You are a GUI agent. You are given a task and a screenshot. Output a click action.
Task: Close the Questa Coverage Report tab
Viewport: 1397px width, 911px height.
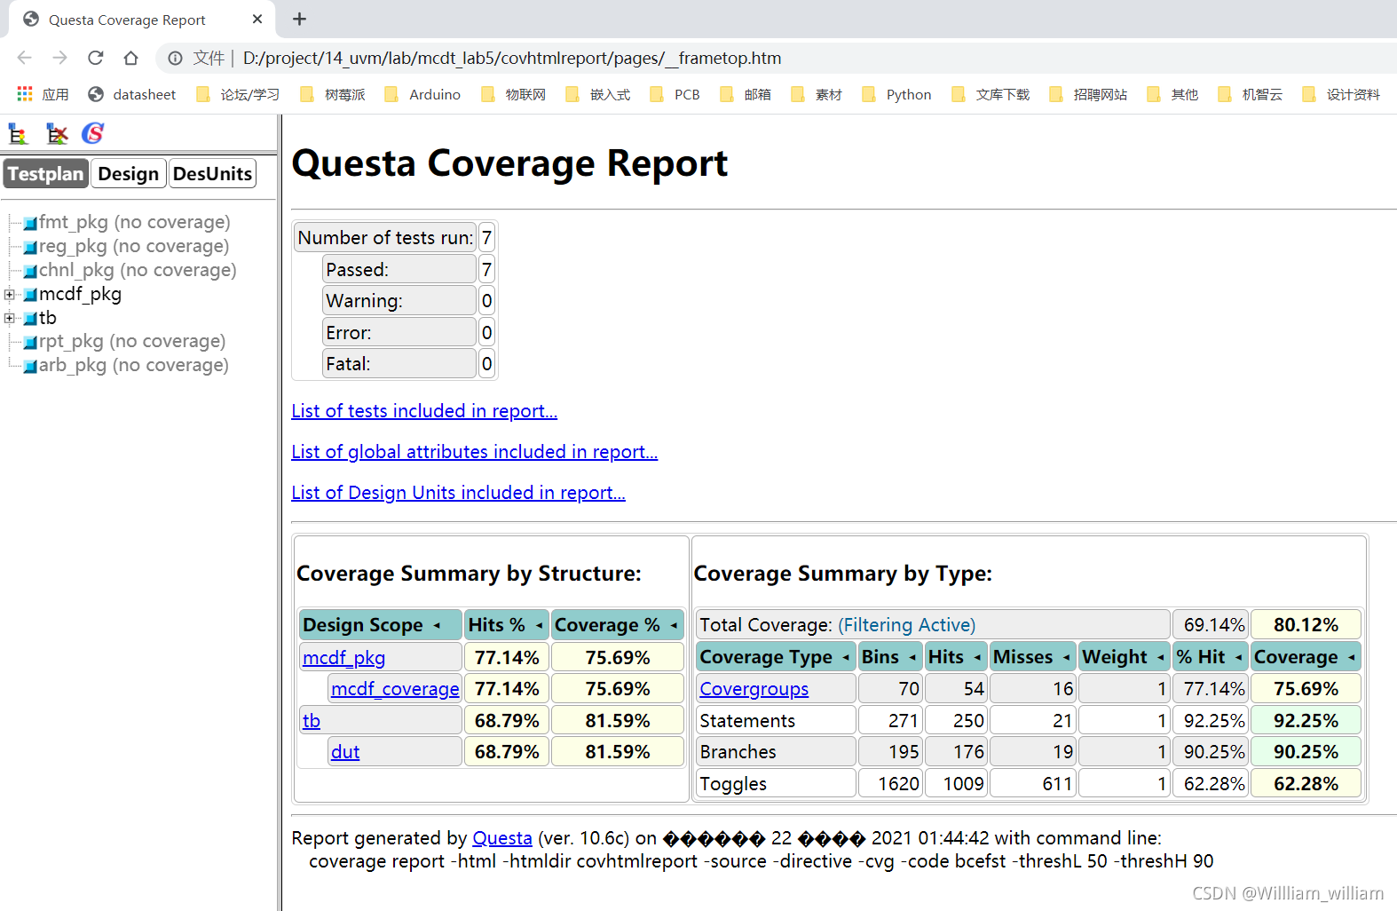[x=257, y=19]
